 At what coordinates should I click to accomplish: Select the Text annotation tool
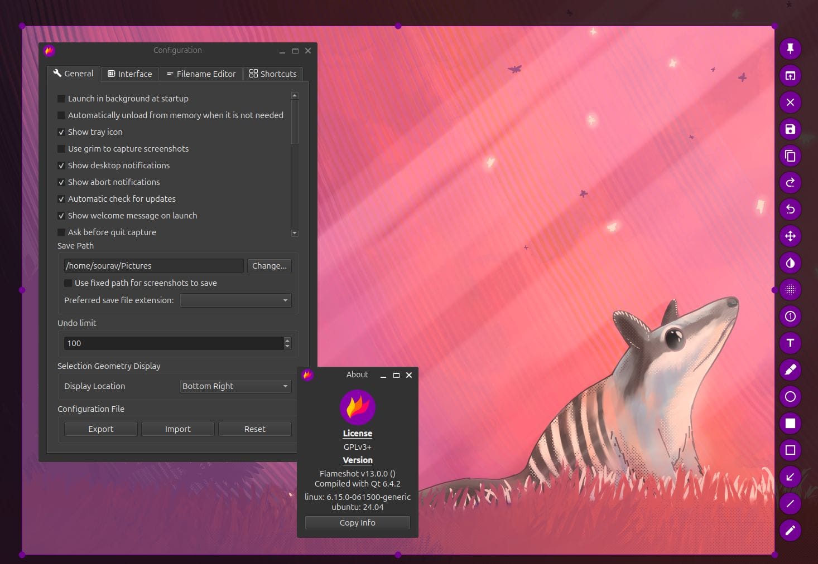[x=790, y=343]
